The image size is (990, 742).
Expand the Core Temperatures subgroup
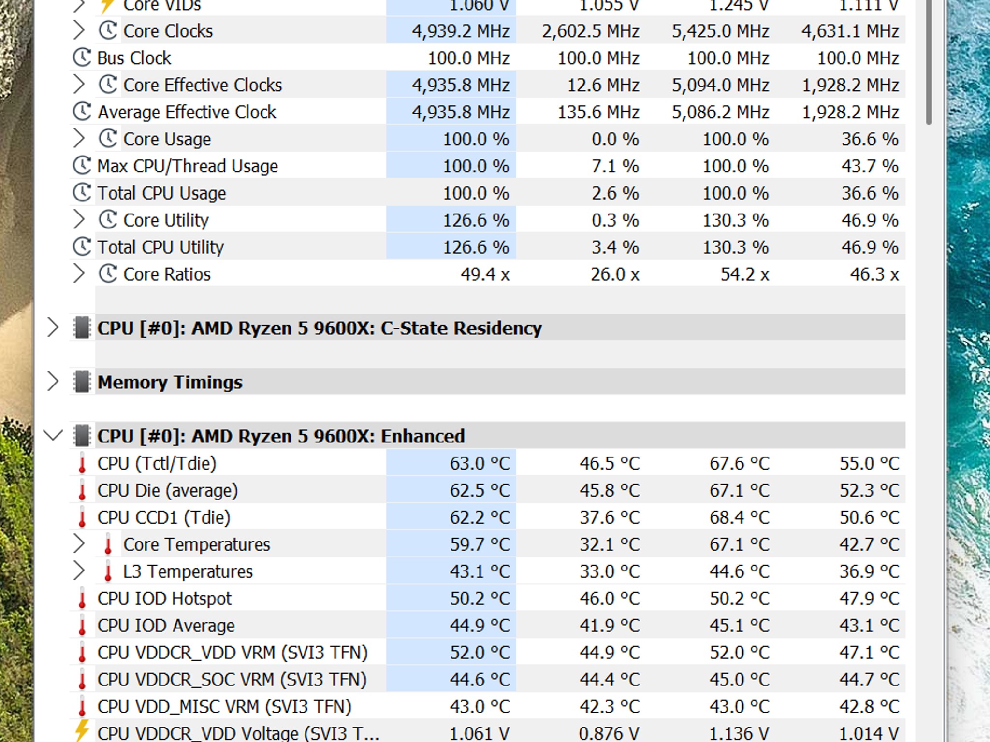(78, 544)
